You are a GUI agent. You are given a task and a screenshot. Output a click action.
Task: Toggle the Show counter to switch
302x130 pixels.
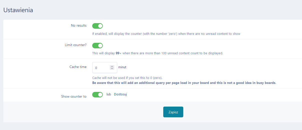click(x=97, y=95)
